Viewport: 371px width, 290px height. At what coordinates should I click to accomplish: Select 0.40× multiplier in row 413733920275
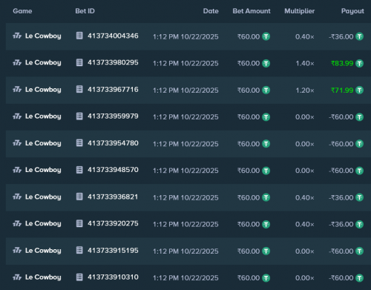(x=305, y=225)
